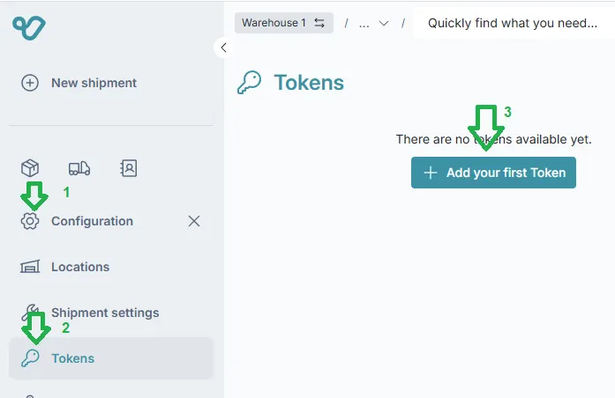Select the Locations menu item
The image size is (615, 398).
click(80, 267)
